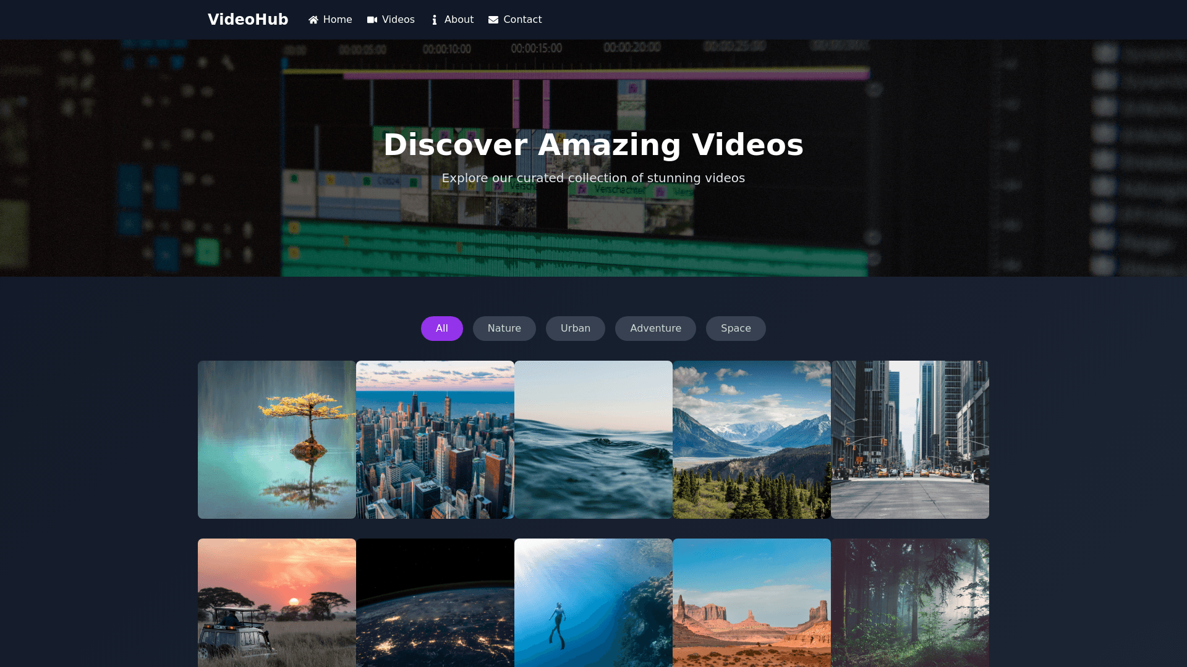
Task: Open the Earth at night thumbnail
Action: tap(435, 603)
